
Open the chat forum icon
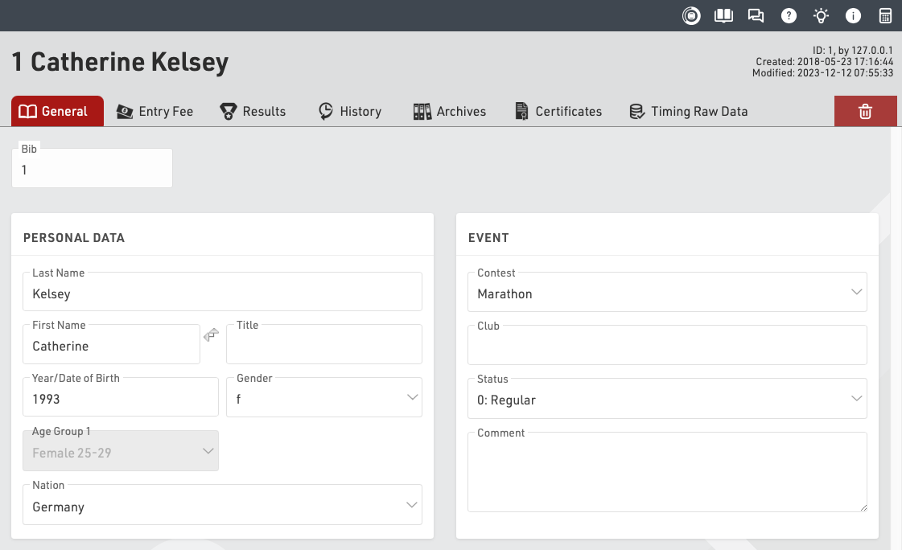(x=756, y=15)
